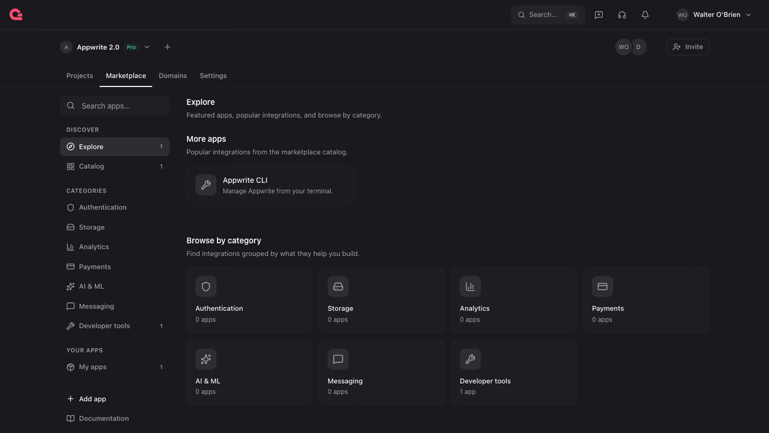Screen dimensions: 769x433
Task: Open the Documentation link
Action: point(115,419)
